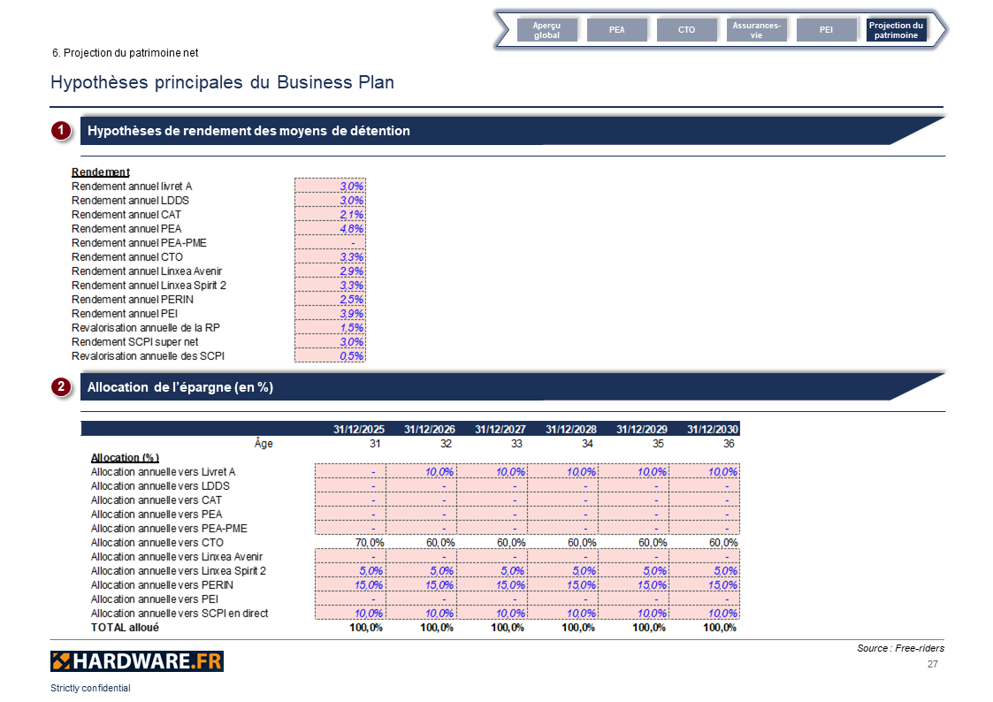Select Livret A allocation cell for 31/12/2026

pyautogui.click(x=421, y=471)
